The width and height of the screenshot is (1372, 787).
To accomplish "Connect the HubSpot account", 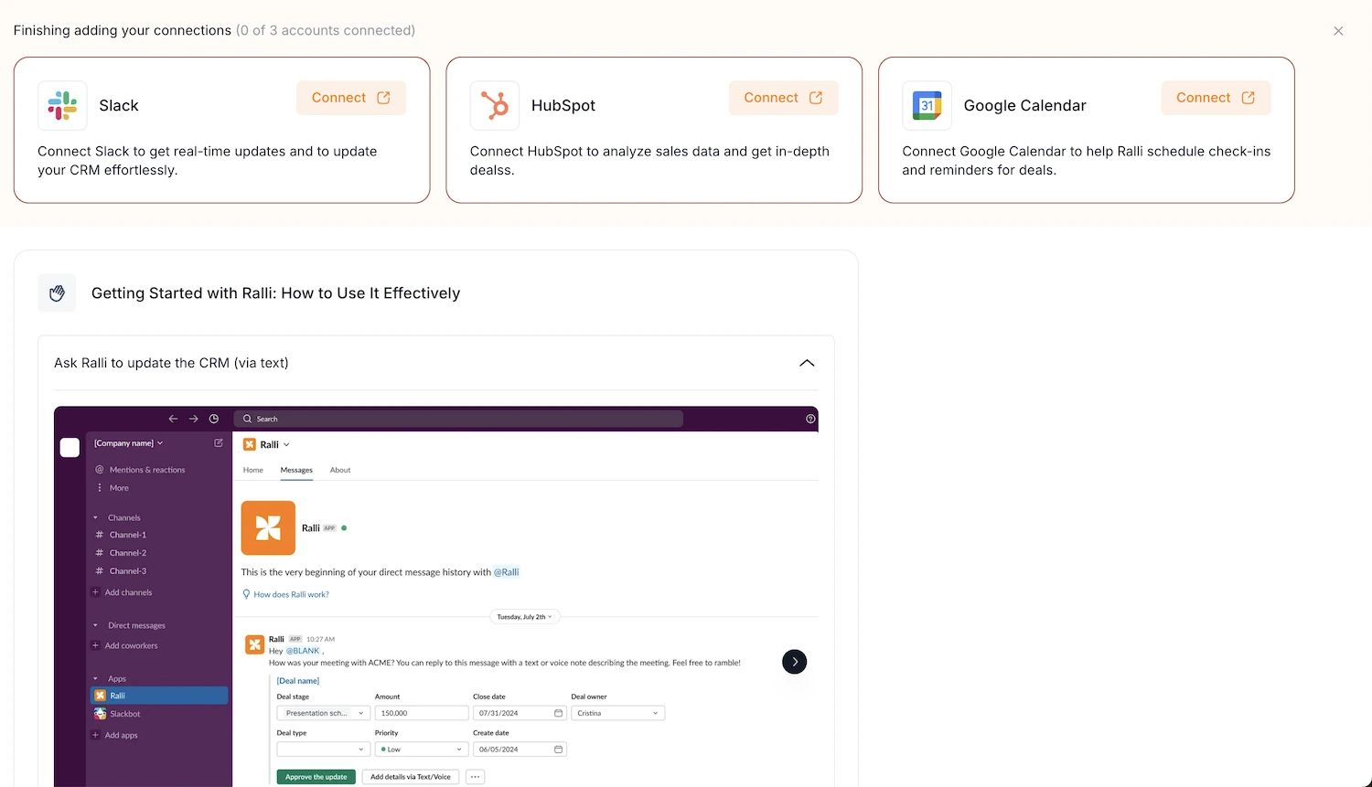I will click(x=783, y=97).
